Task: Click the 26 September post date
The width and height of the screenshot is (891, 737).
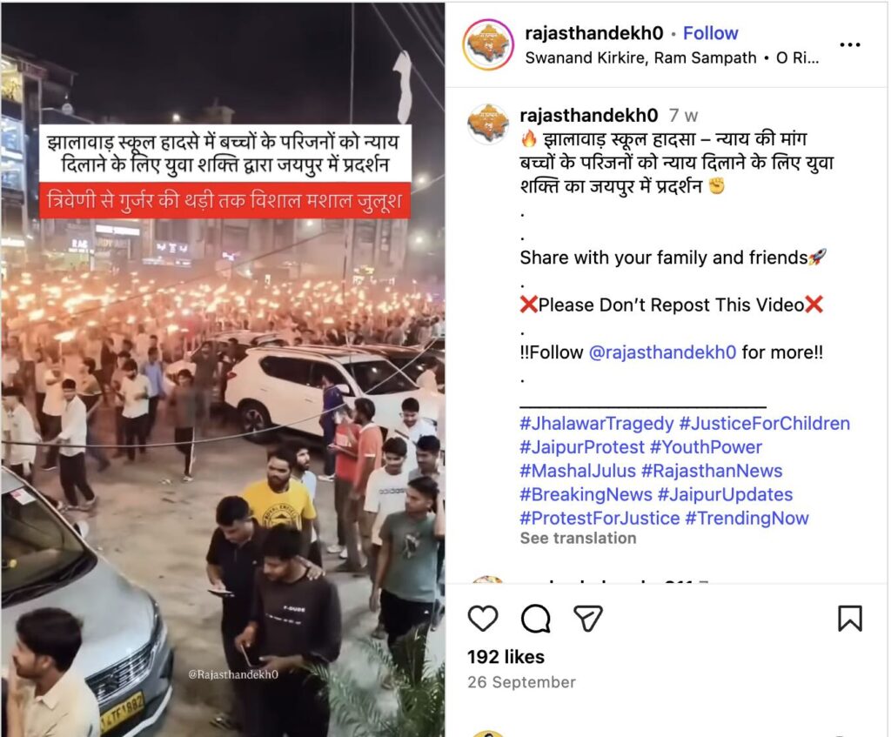Action: coord(522,682)
